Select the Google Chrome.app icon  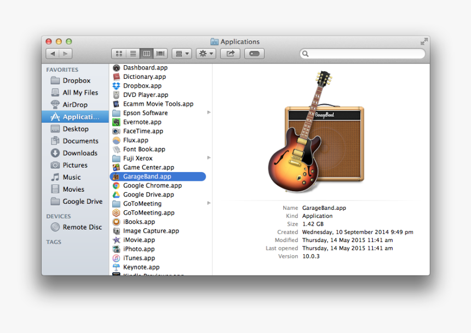point(116,186)
